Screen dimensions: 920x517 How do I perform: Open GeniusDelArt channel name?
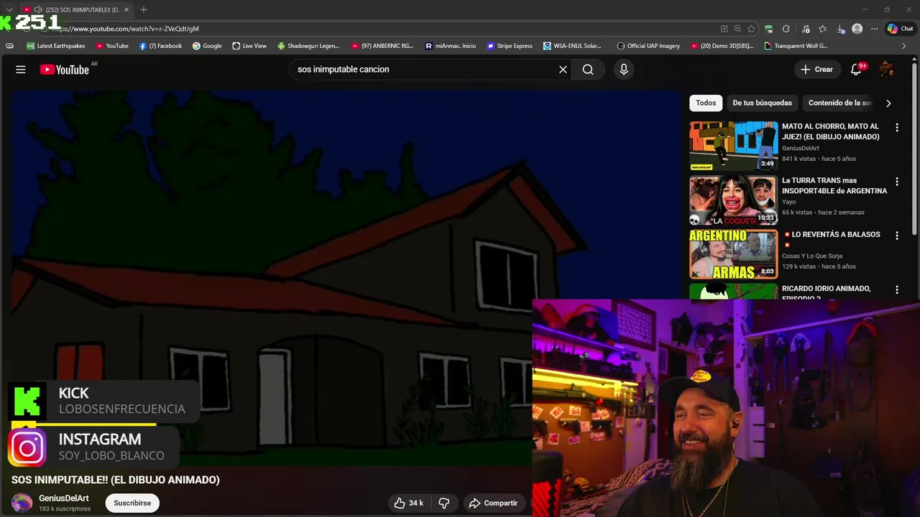pos(64,498)
